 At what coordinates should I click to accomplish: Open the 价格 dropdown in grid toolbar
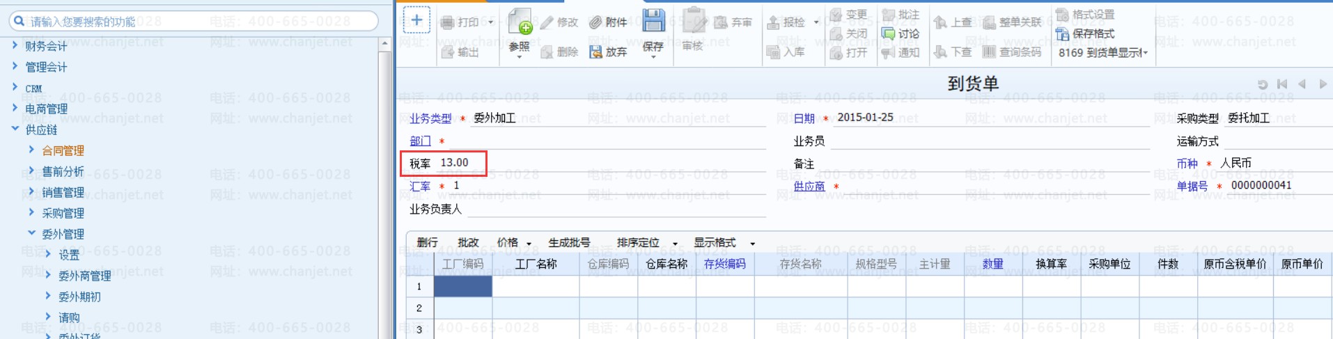(x=513, y=243)
